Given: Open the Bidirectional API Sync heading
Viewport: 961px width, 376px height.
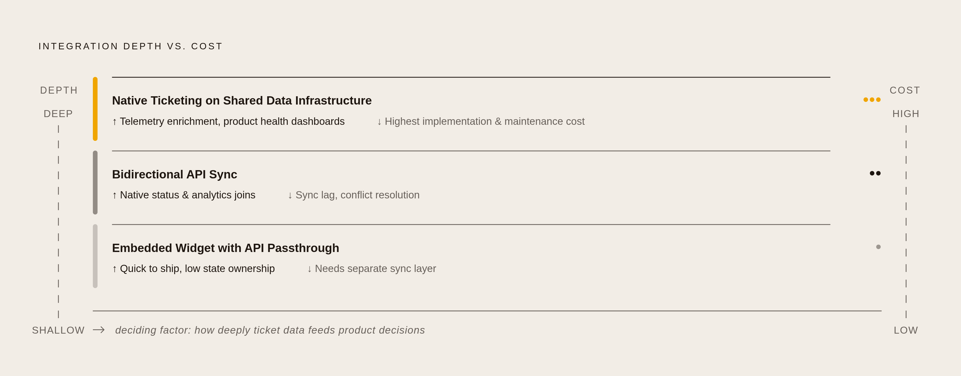Looking at the screenshot, I should click(x=175, y=174).
